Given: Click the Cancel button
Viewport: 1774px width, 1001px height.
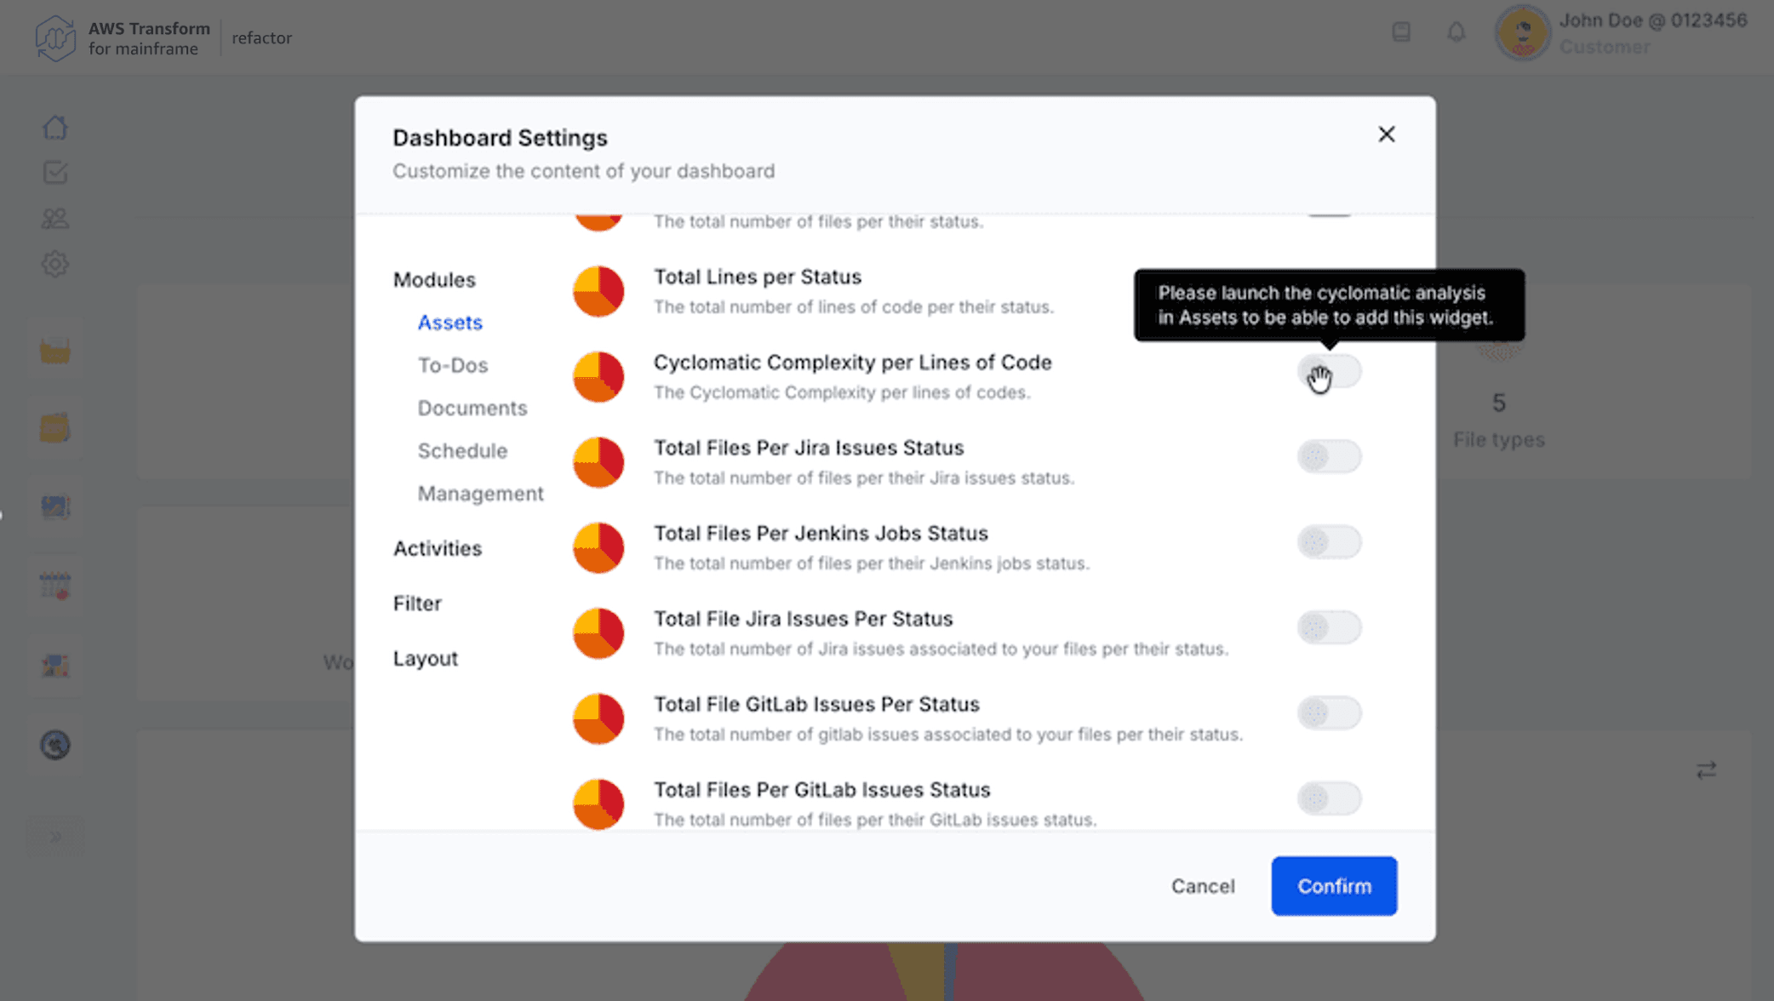Looking at the screenshot, I should (1203, 886).
